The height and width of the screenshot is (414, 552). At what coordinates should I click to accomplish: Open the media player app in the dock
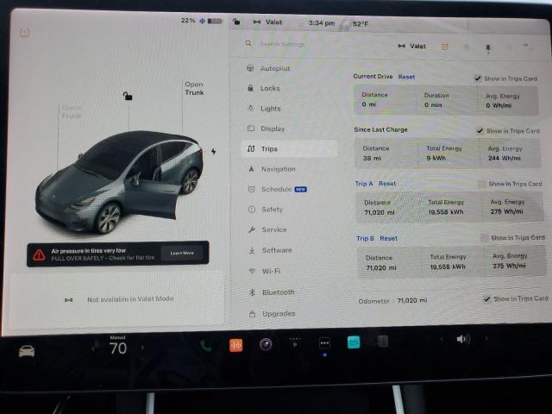[295, 343]
